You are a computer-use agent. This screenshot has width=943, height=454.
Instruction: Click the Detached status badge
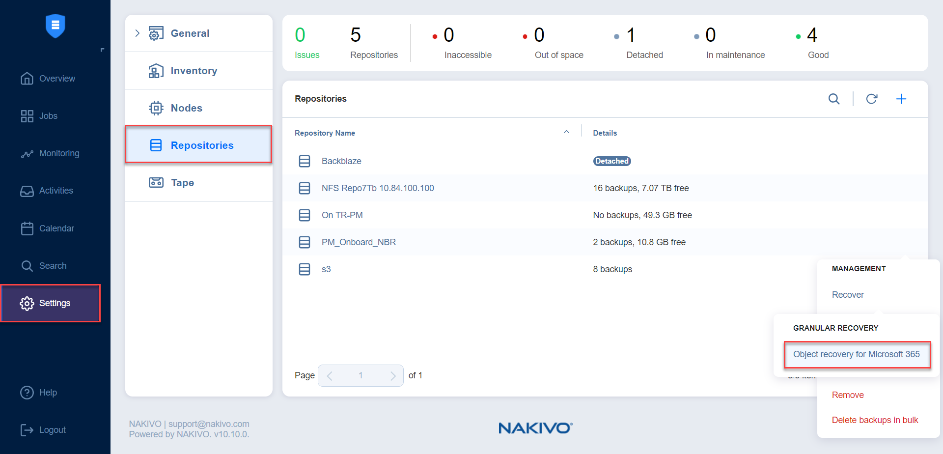[612, 161]
